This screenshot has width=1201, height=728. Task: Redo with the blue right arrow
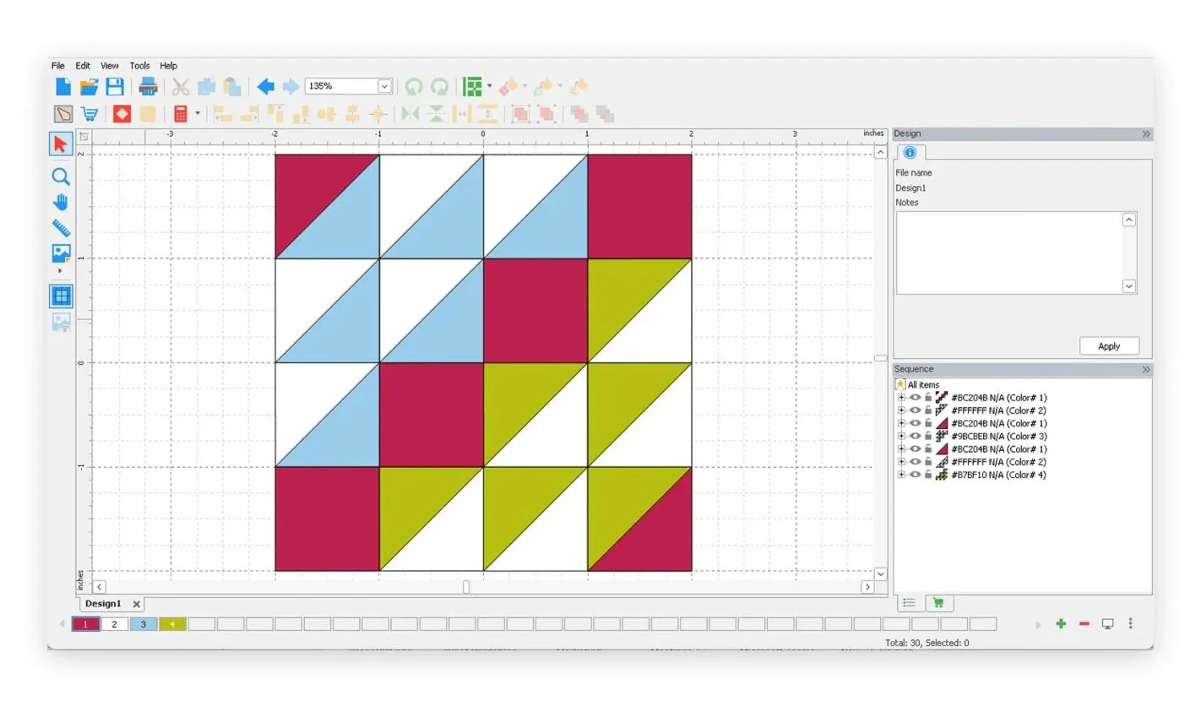click(x=291, y=86)
